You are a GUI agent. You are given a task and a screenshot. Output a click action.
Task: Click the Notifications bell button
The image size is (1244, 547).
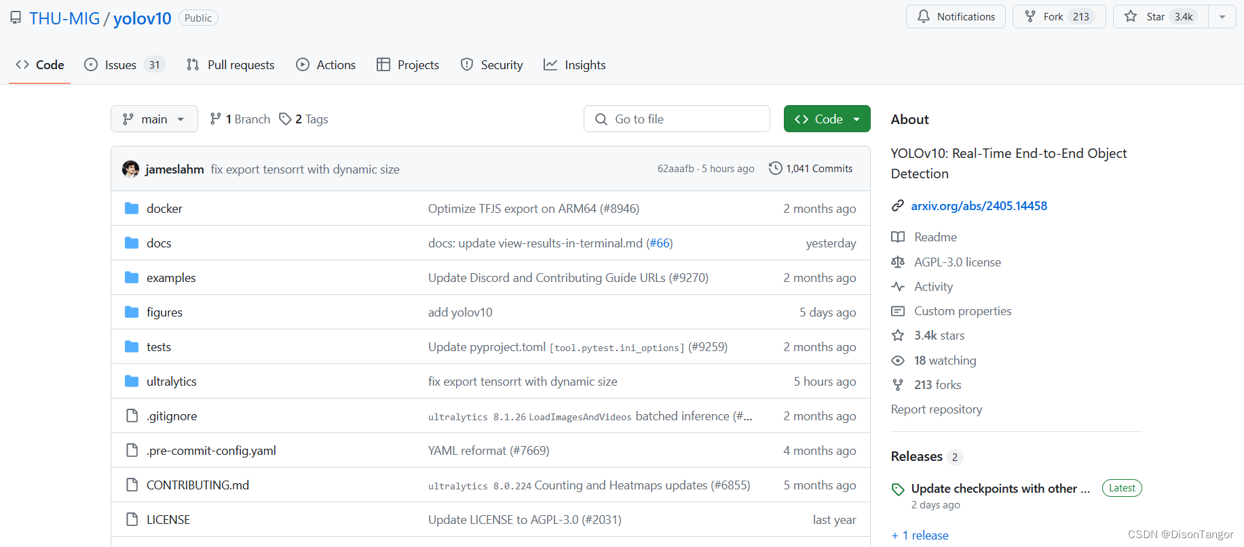click(956, 16)
